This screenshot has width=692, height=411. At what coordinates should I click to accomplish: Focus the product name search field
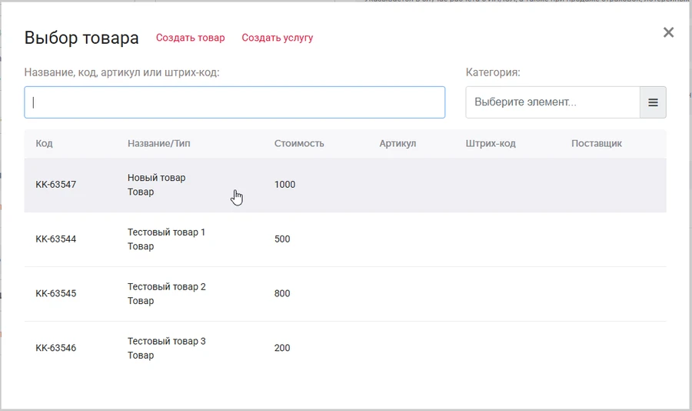tap(235, 102)
